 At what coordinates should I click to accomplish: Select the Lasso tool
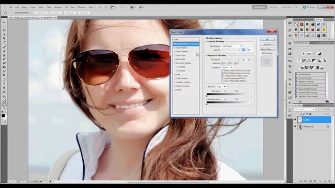pyautogui.click(x=4, y=30)
